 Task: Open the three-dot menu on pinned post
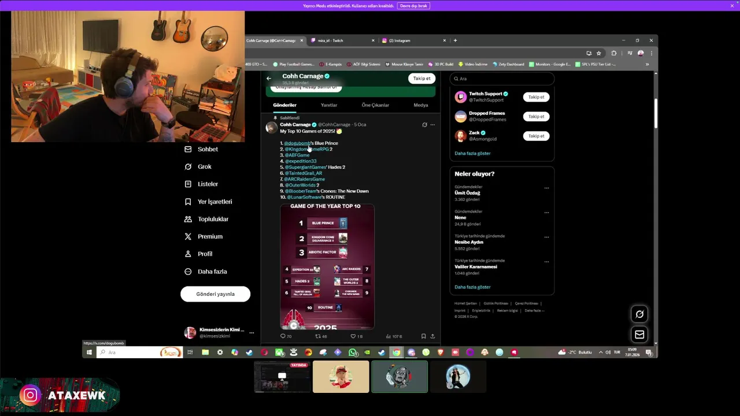click(x=432, y=125)
